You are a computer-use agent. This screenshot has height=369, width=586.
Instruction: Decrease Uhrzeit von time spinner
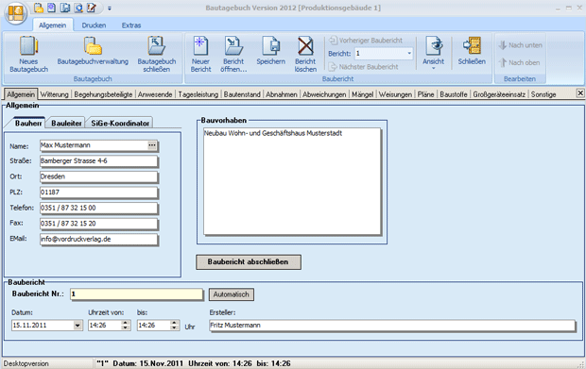click(126, 328)
